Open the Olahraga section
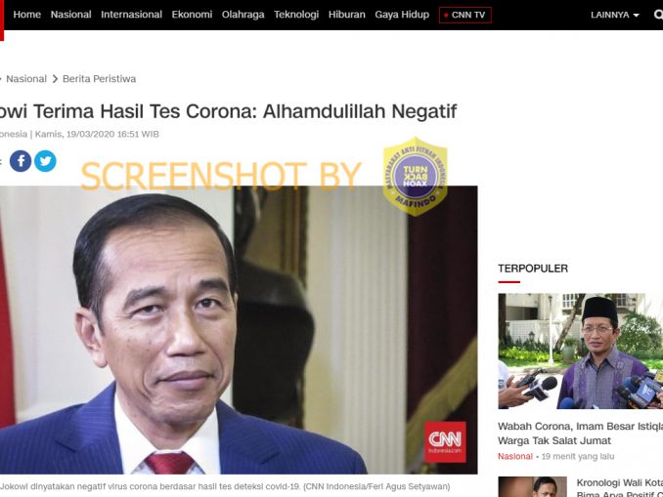663x497 pixels. 243,15
